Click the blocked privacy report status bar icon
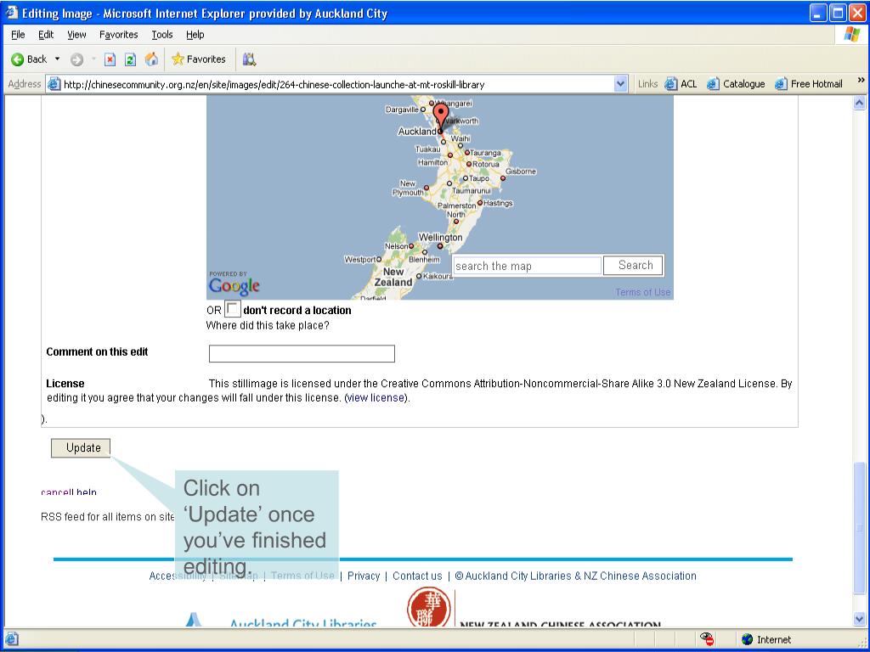 (x=706, y=639)
